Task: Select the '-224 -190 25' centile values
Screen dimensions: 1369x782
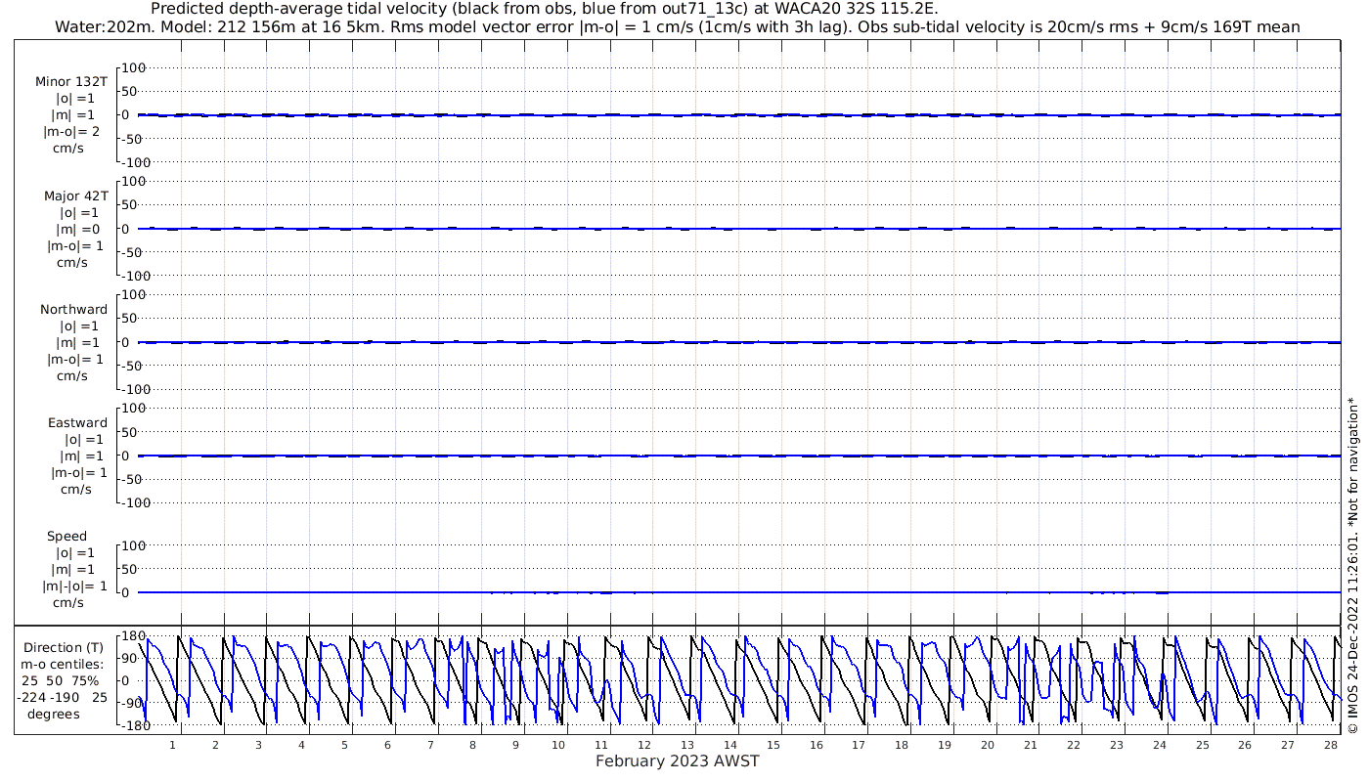Action: pyautogui.click(x=62, y=697)
